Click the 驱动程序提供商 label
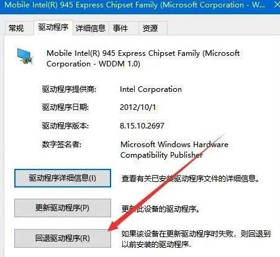280x257 pixels. coord(69,89)
